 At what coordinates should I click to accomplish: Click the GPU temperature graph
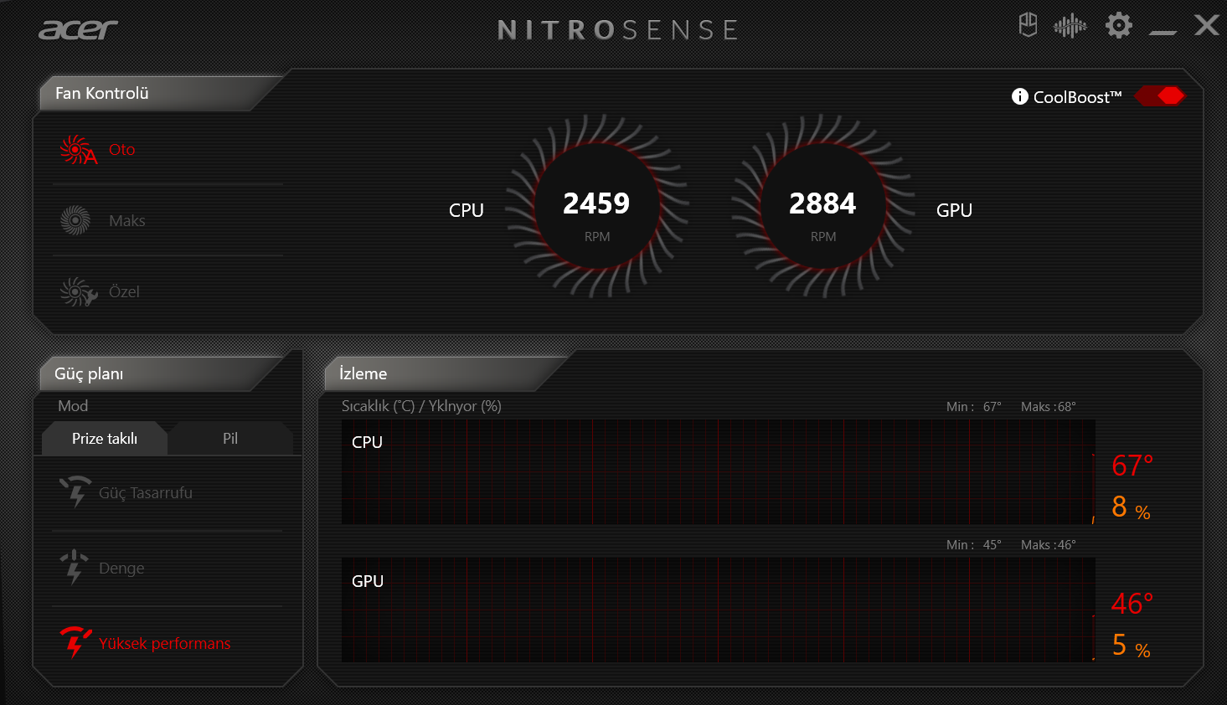click(719, 610)
